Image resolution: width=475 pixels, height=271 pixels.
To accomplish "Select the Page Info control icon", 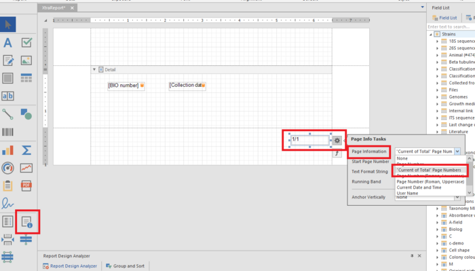I will [26, 222].
